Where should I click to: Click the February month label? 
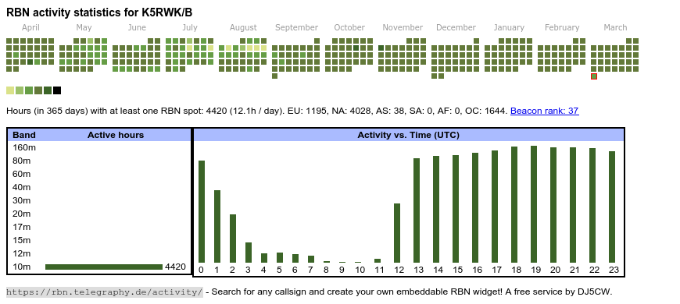pos(562,28)
